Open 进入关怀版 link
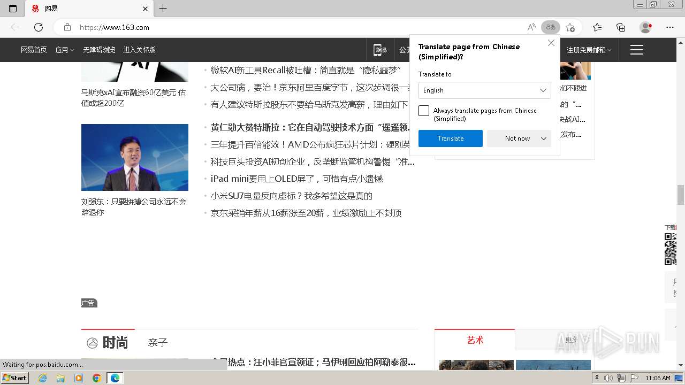Image resolution: width=685 pixels, height=385 pixels. pyautogui.click(x=139, y=50)
